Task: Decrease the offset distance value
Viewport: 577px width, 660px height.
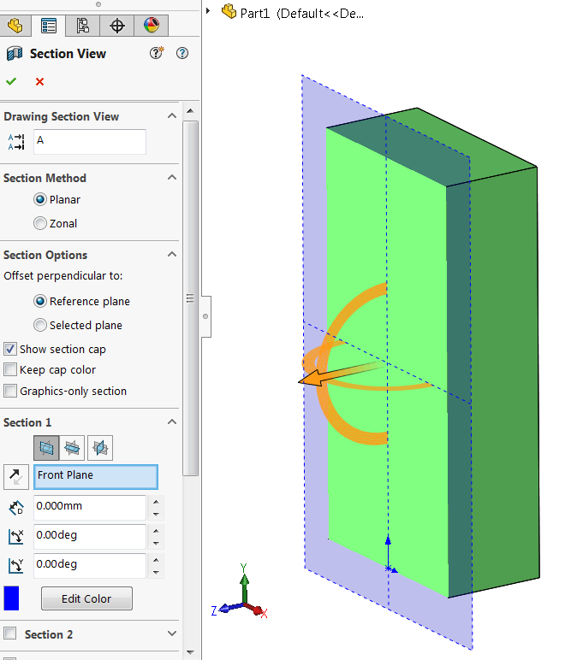Action: (x=157, y=514)
